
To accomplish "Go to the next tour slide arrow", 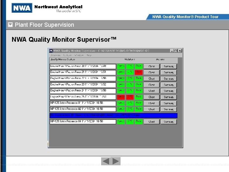I will (x=115, y=161).
